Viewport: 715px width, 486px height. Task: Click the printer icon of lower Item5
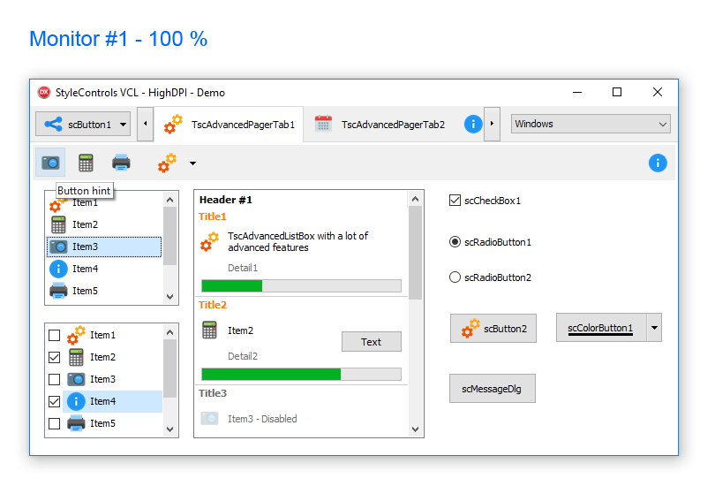click(76, 423)
